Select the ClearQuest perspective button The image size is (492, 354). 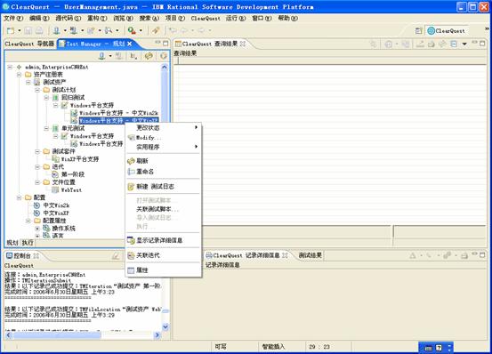[x=447, y=31]
